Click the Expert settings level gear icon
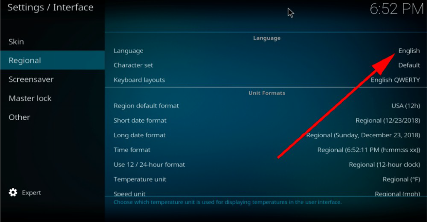427x222 pixels. (x=13, y=192)
